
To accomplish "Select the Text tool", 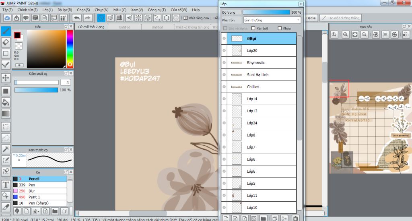I will click(x=6, y=185).
